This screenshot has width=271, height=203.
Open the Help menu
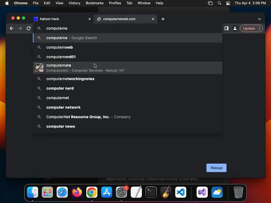[x=159, y=3]
